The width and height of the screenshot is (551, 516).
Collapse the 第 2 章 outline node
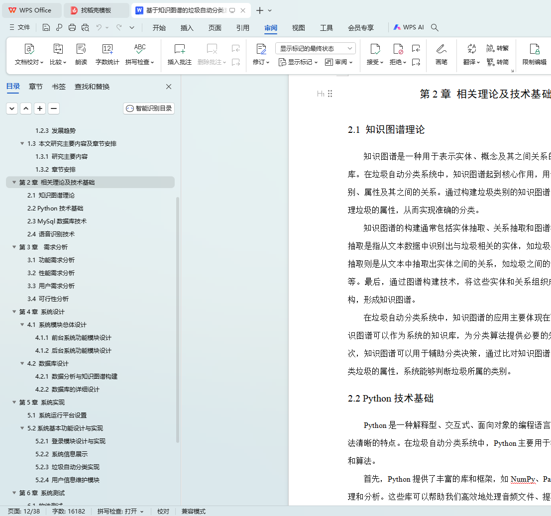(x=14, y=182)
